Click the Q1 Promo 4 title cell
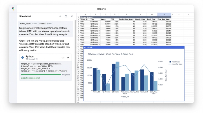Image resolution: width=203 pixels, height=113 pixels. [x=95, y=33]
